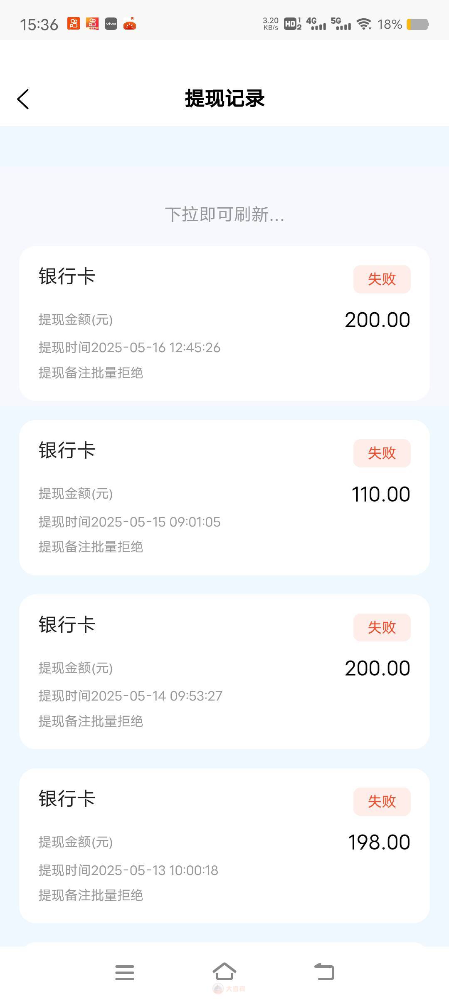Viewport: 449px width, 999px height.
Task: Tap the HD2 network status icon
Action: (x=292, y=24)
